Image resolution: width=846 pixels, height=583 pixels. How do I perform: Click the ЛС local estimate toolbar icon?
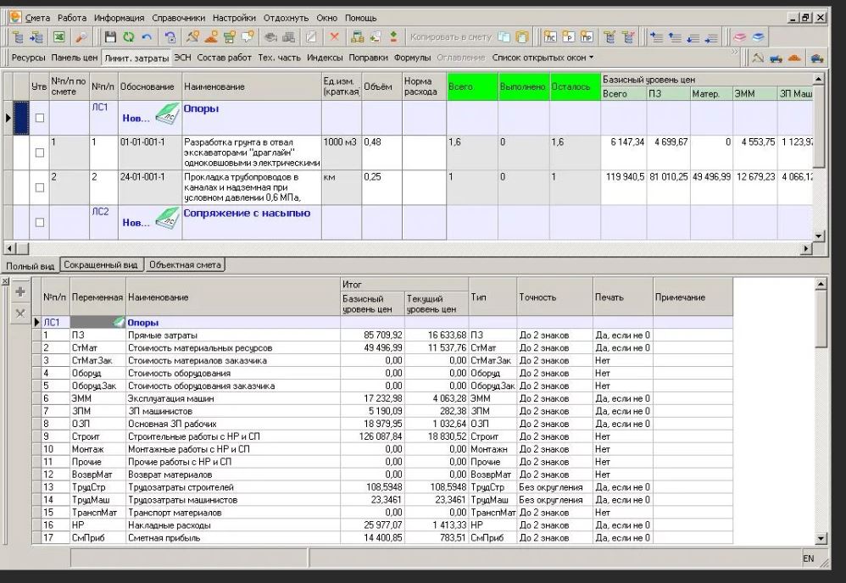[550, 37]
